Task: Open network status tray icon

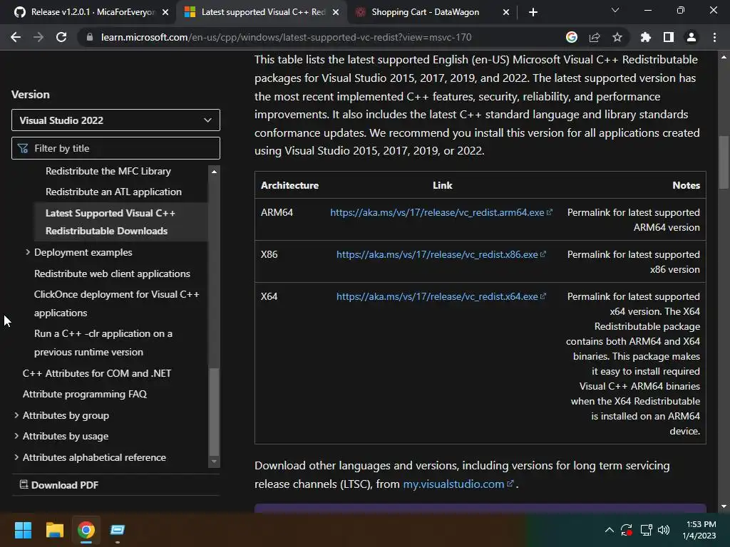Action: coord(646,530)
